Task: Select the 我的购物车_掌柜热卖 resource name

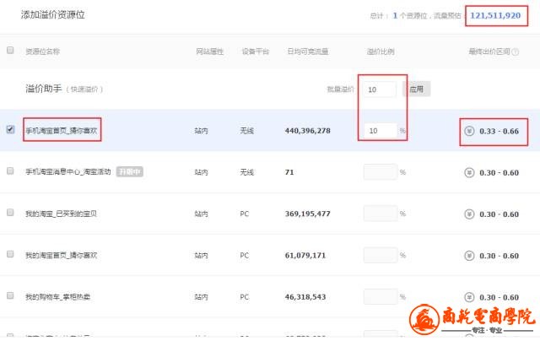Action: [x=58, y=297]
